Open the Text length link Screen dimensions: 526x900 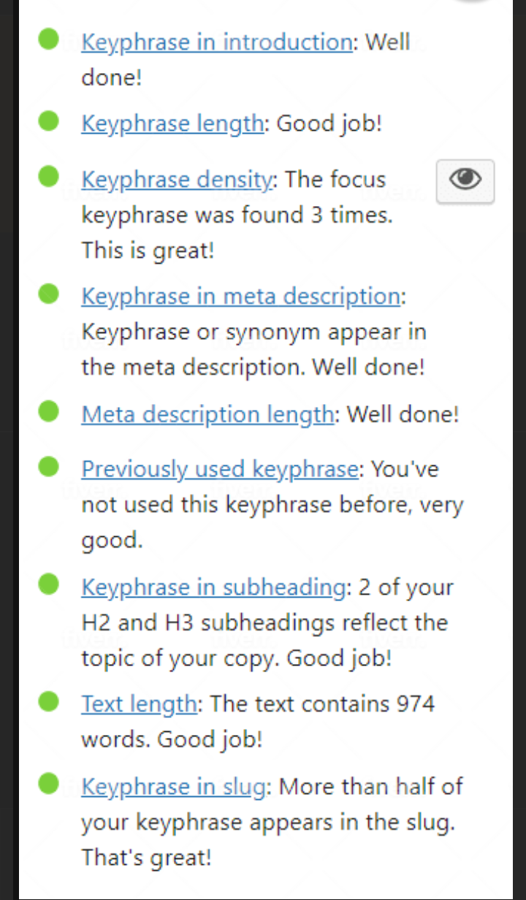[139, 704]
